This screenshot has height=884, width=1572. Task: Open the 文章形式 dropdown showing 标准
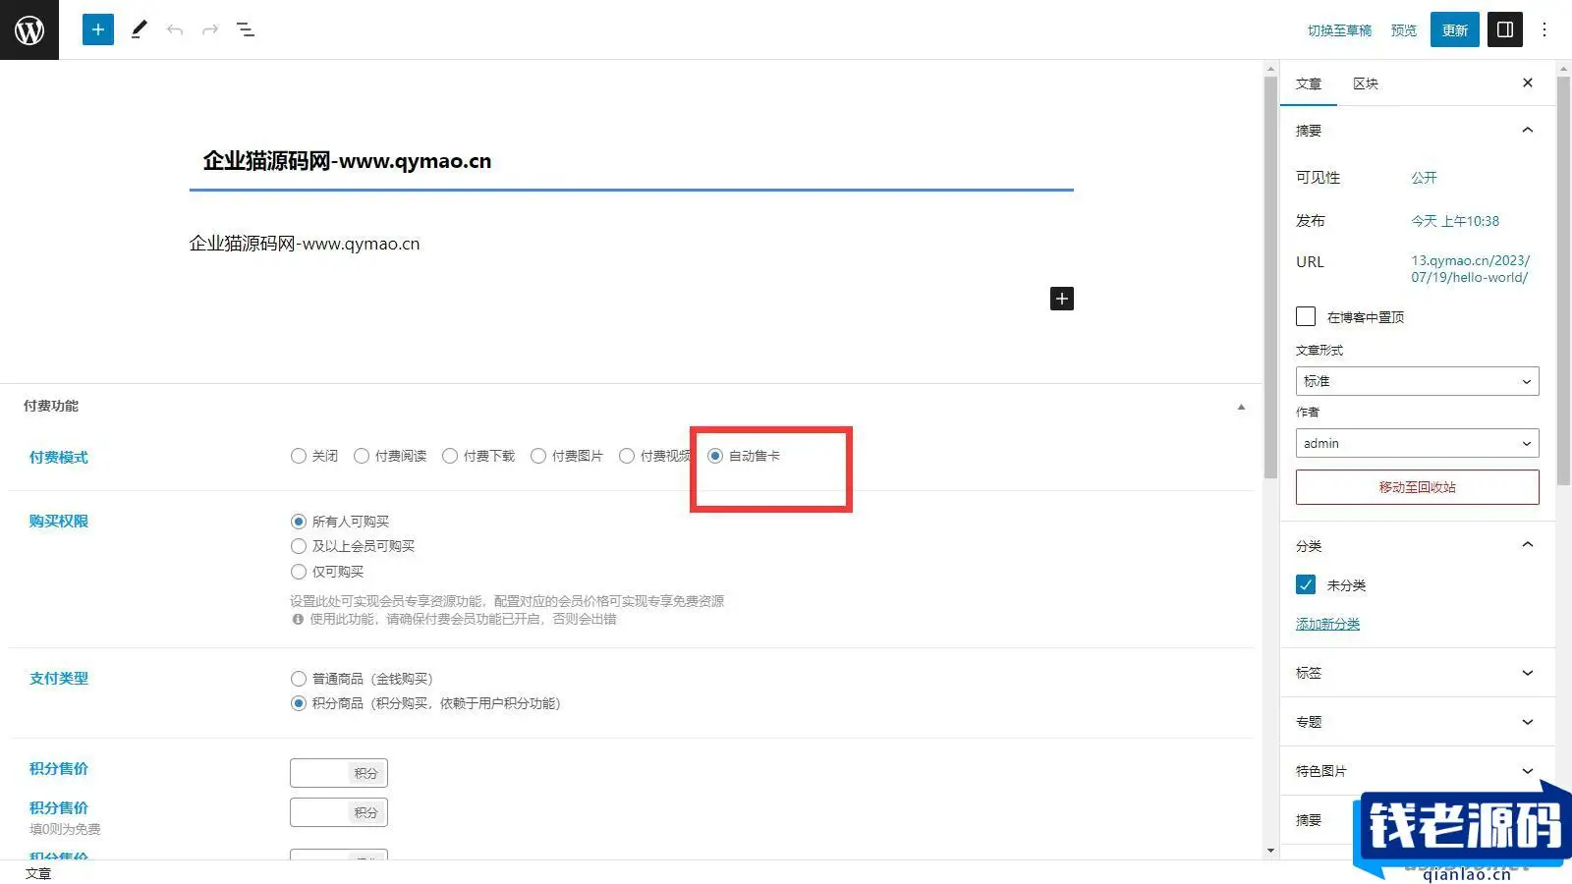pos(1418,381)
